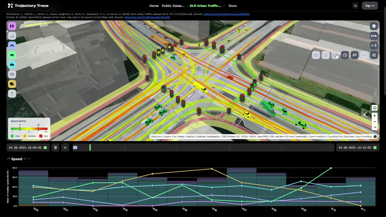386x217 pixels.
Task: Click the dark speedometer gauge icon
Action: (345, 55)
